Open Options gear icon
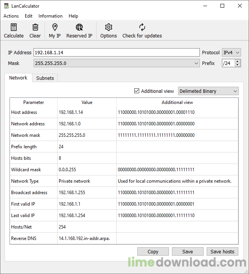Viewport: 249px width, 274px height. pos(108,27)
